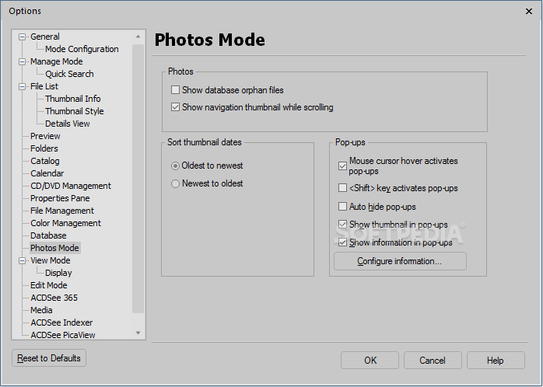
Task: Open the Help button
Action: tap(496, 361)
